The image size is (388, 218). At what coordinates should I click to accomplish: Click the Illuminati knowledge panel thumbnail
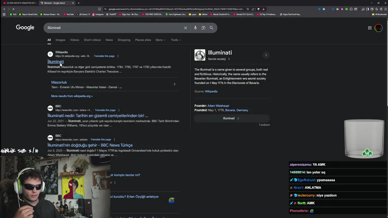(x=200, y=55)
